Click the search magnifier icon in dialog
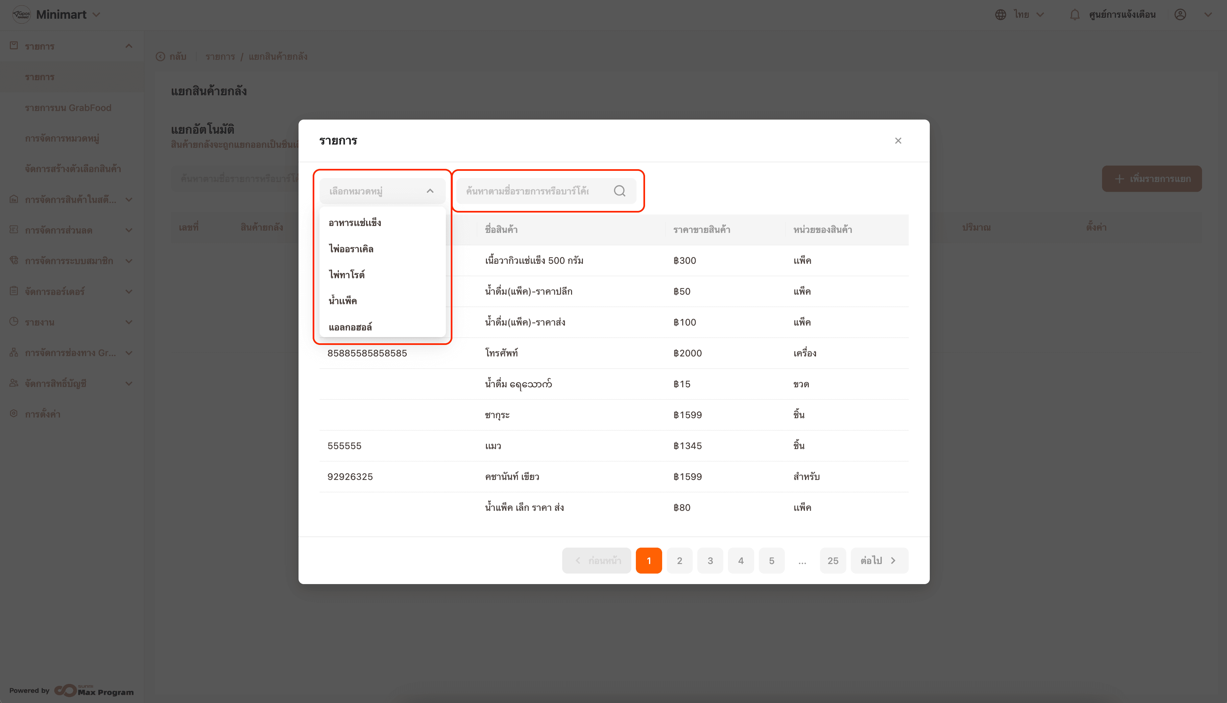 pyautogui.click(x=619, y=191)
